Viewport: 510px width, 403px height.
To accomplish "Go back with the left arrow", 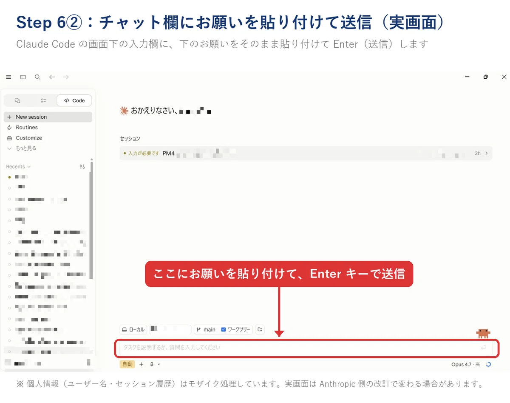I will pos(52,77).
